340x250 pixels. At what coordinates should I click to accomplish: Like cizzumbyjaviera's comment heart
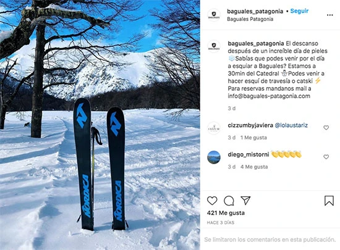pos(326,128)
